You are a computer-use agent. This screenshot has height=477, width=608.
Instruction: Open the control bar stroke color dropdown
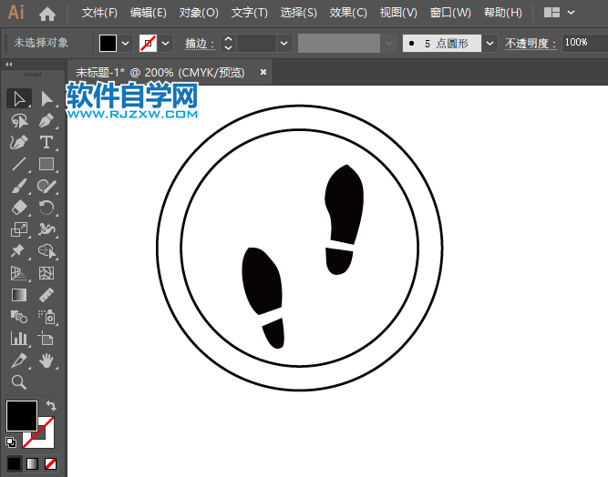pyautogui.click(x=166, y=44)
